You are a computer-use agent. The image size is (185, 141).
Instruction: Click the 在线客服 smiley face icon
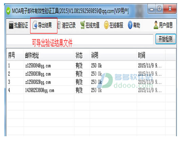coord(106,25)
